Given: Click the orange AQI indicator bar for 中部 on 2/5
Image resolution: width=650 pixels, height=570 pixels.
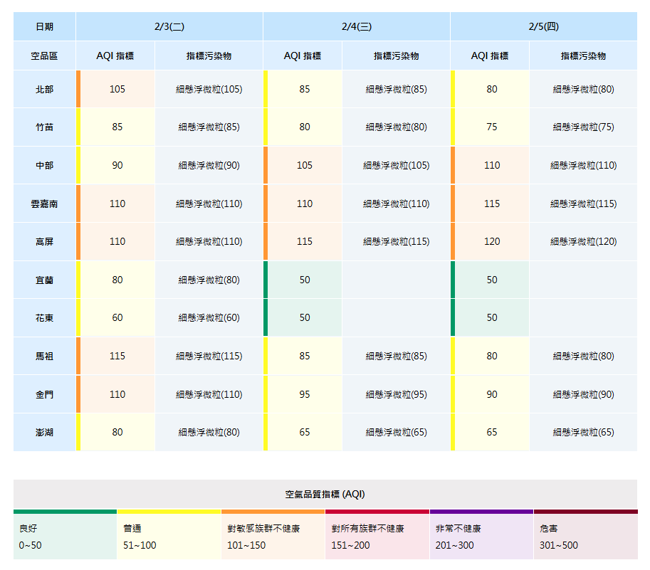Looking at the screenshot, I should tap(451, 165).
